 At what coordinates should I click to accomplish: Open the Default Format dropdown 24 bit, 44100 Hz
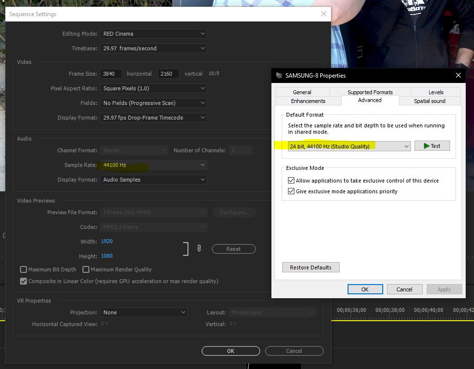(349, 146)
